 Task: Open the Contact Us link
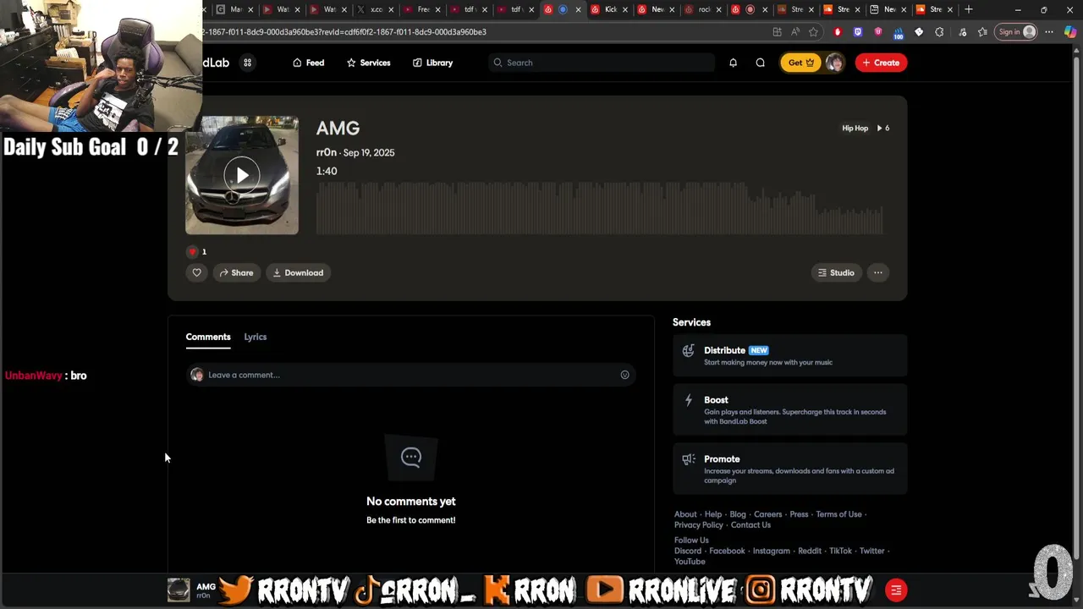[x=750, y=525]
